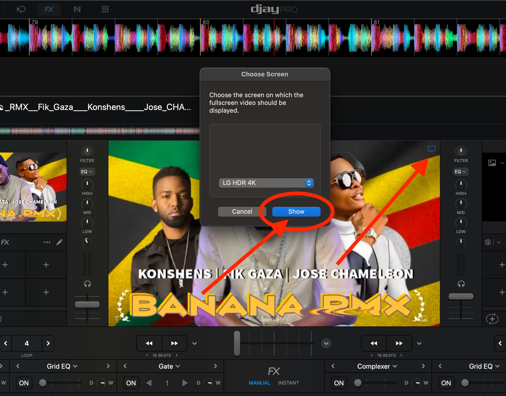The height and width of the screenshot is (396, 506).
Task: Open the Neural Mix icon in toolbar
Action: (x=77, y=9)
